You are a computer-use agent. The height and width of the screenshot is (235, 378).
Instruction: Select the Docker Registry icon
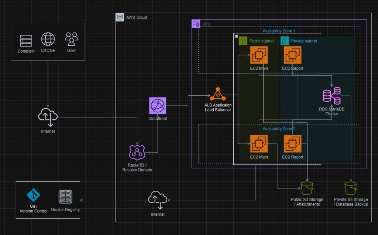point(65,196)
